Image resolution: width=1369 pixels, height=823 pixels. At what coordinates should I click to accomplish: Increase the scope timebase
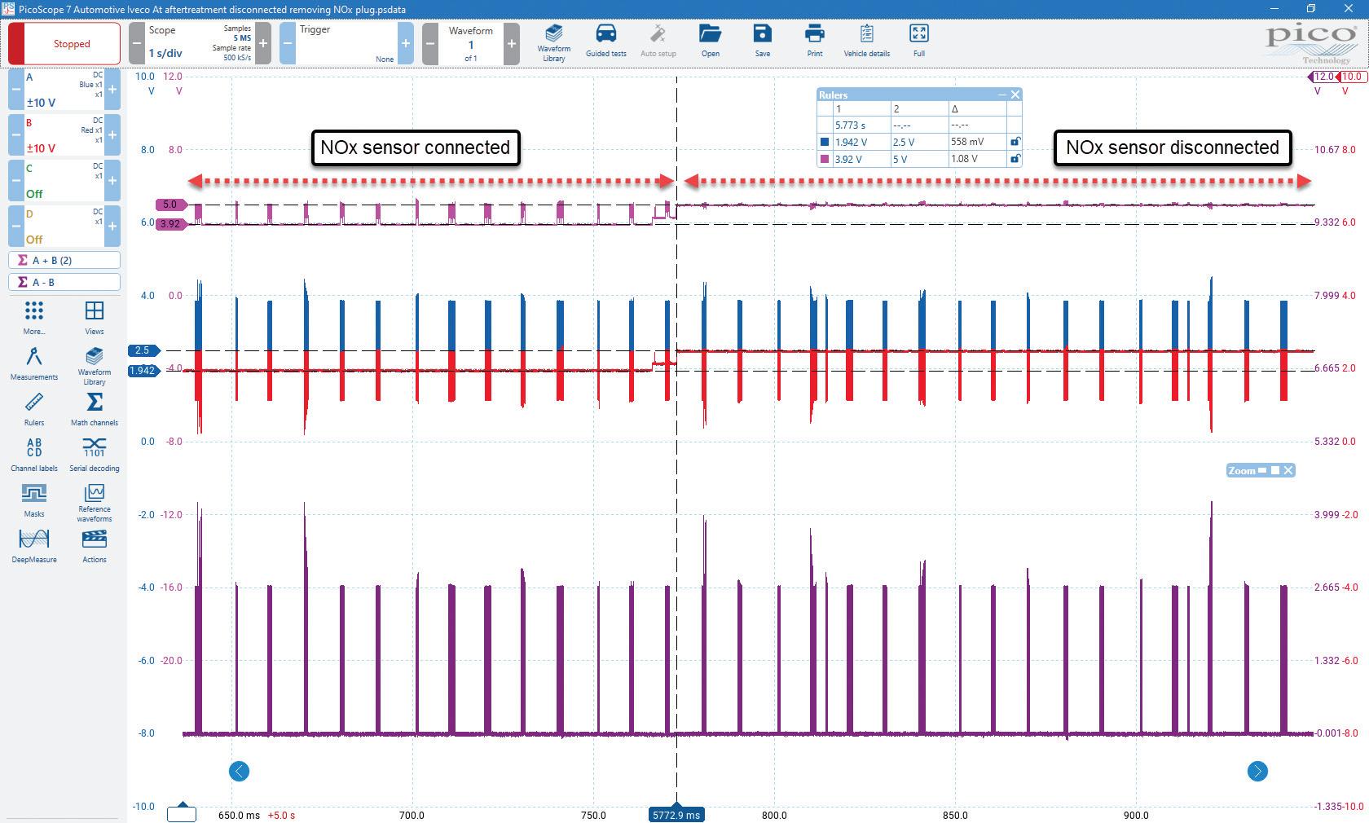(x=262, y=43)
